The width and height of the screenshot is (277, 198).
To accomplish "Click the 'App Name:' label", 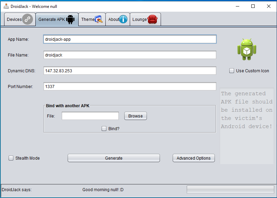I will click(18, 39).
